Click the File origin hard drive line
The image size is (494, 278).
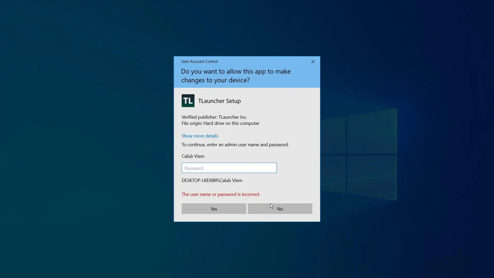(220, 123)
